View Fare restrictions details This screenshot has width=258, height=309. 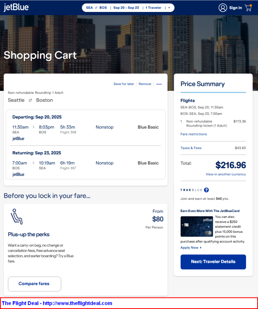194,134
